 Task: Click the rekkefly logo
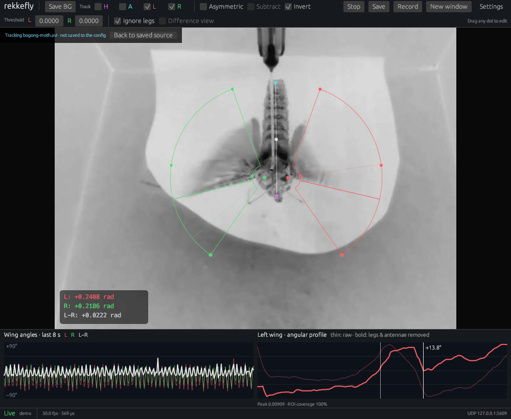pyautogui.click(x=19, y=6)
